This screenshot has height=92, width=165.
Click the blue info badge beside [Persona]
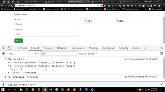click(22, 59)
